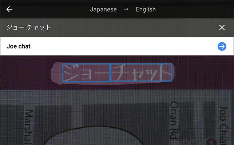This screenshot has width=234, height=145.
Task: Tap the Marshal road label on the map
Action: [28, 127]
